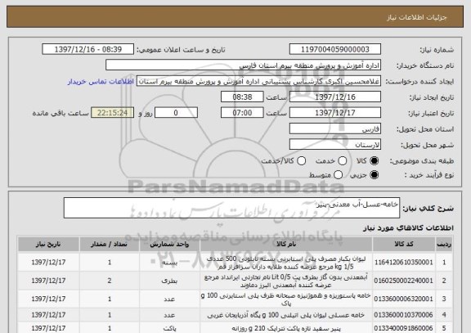471x333 pixels.
Task: Click the نام کالا column header
Action: [x=286, y=244]
